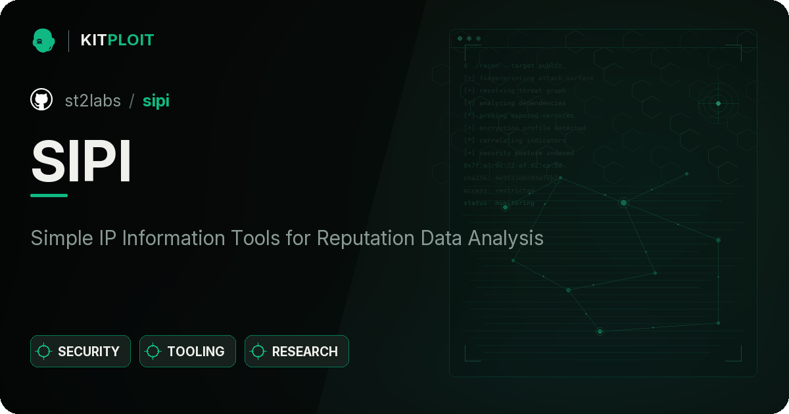Click the RESEARCH tag badge
Image resolution: width=789 pixels, height=414 pixels.
click(297, 352)
